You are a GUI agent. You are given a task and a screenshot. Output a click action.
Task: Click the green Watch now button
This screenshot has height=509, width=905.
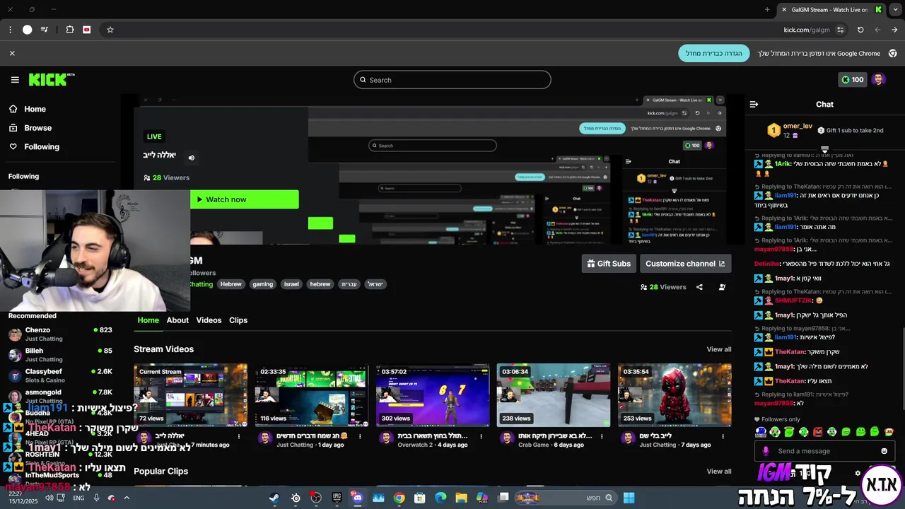click(x=245, y=199)
